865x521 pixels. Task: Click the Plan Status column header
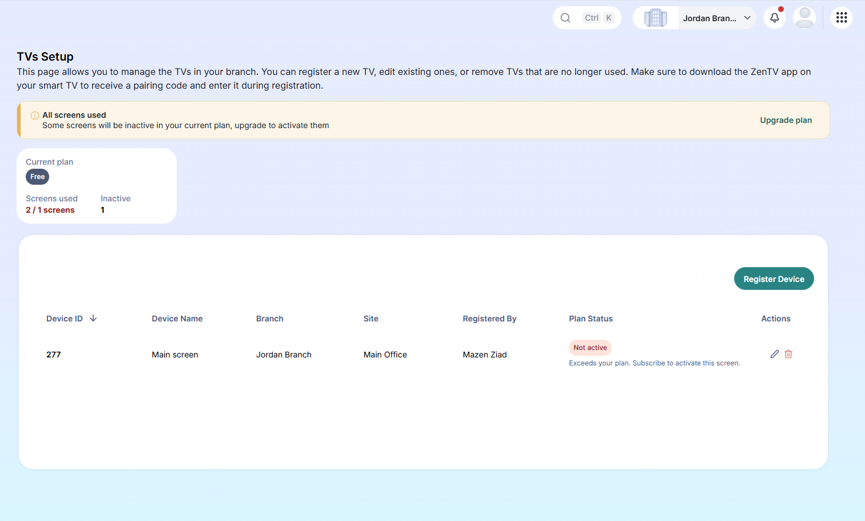[591, 319]
